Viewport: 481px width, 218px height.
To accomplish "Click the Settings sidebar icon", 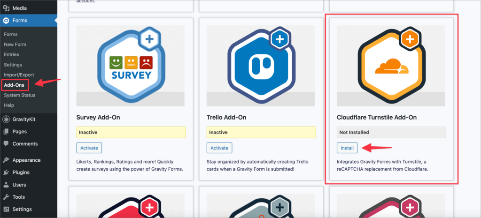I will (6, 210).
